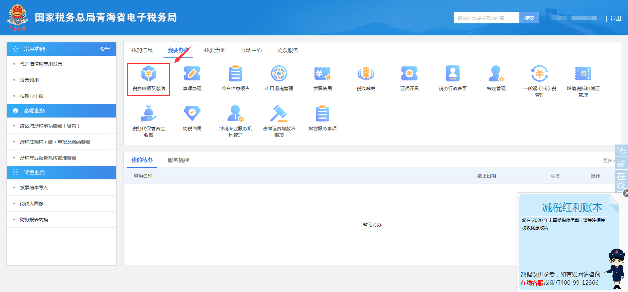
Task: Click 事项名称 column header
Action: tap(143, 176)
